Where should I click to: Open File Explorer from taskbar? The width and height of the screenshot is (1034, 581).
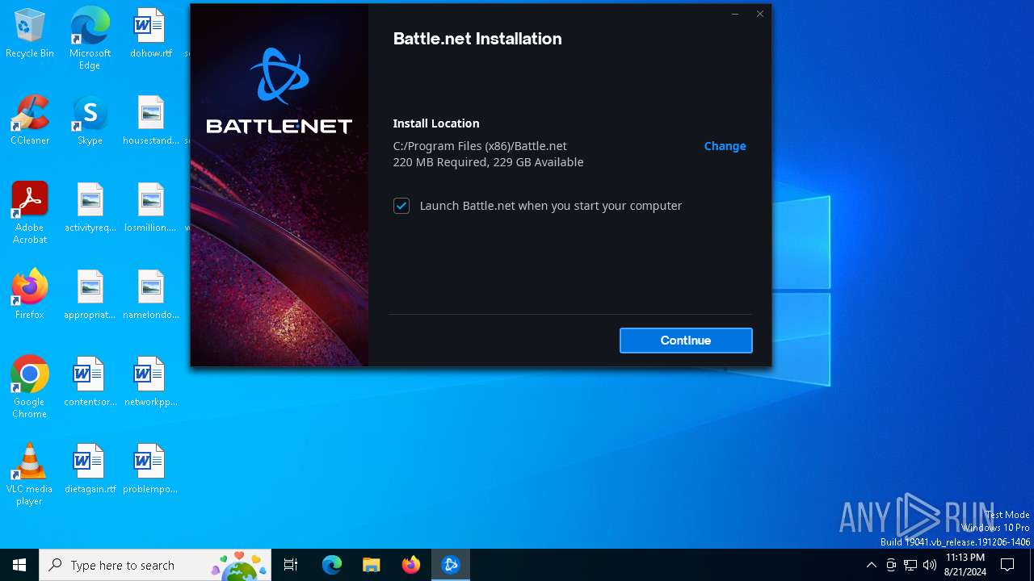[x=371, y=565]
